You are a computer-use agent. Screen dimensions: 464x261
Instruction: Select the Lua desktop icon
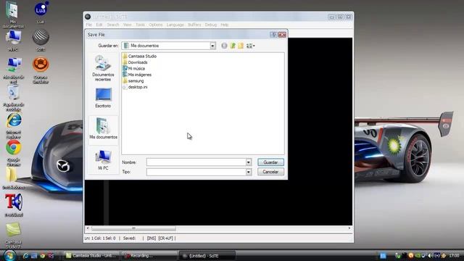point(41,13)
